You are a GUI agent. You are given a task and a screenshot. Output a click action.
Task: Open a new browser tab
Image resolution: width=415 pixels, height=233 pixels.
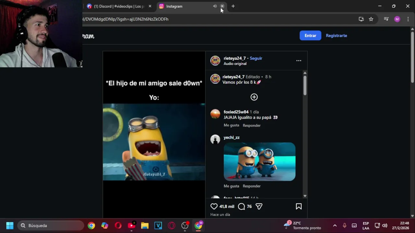[233, 6]
